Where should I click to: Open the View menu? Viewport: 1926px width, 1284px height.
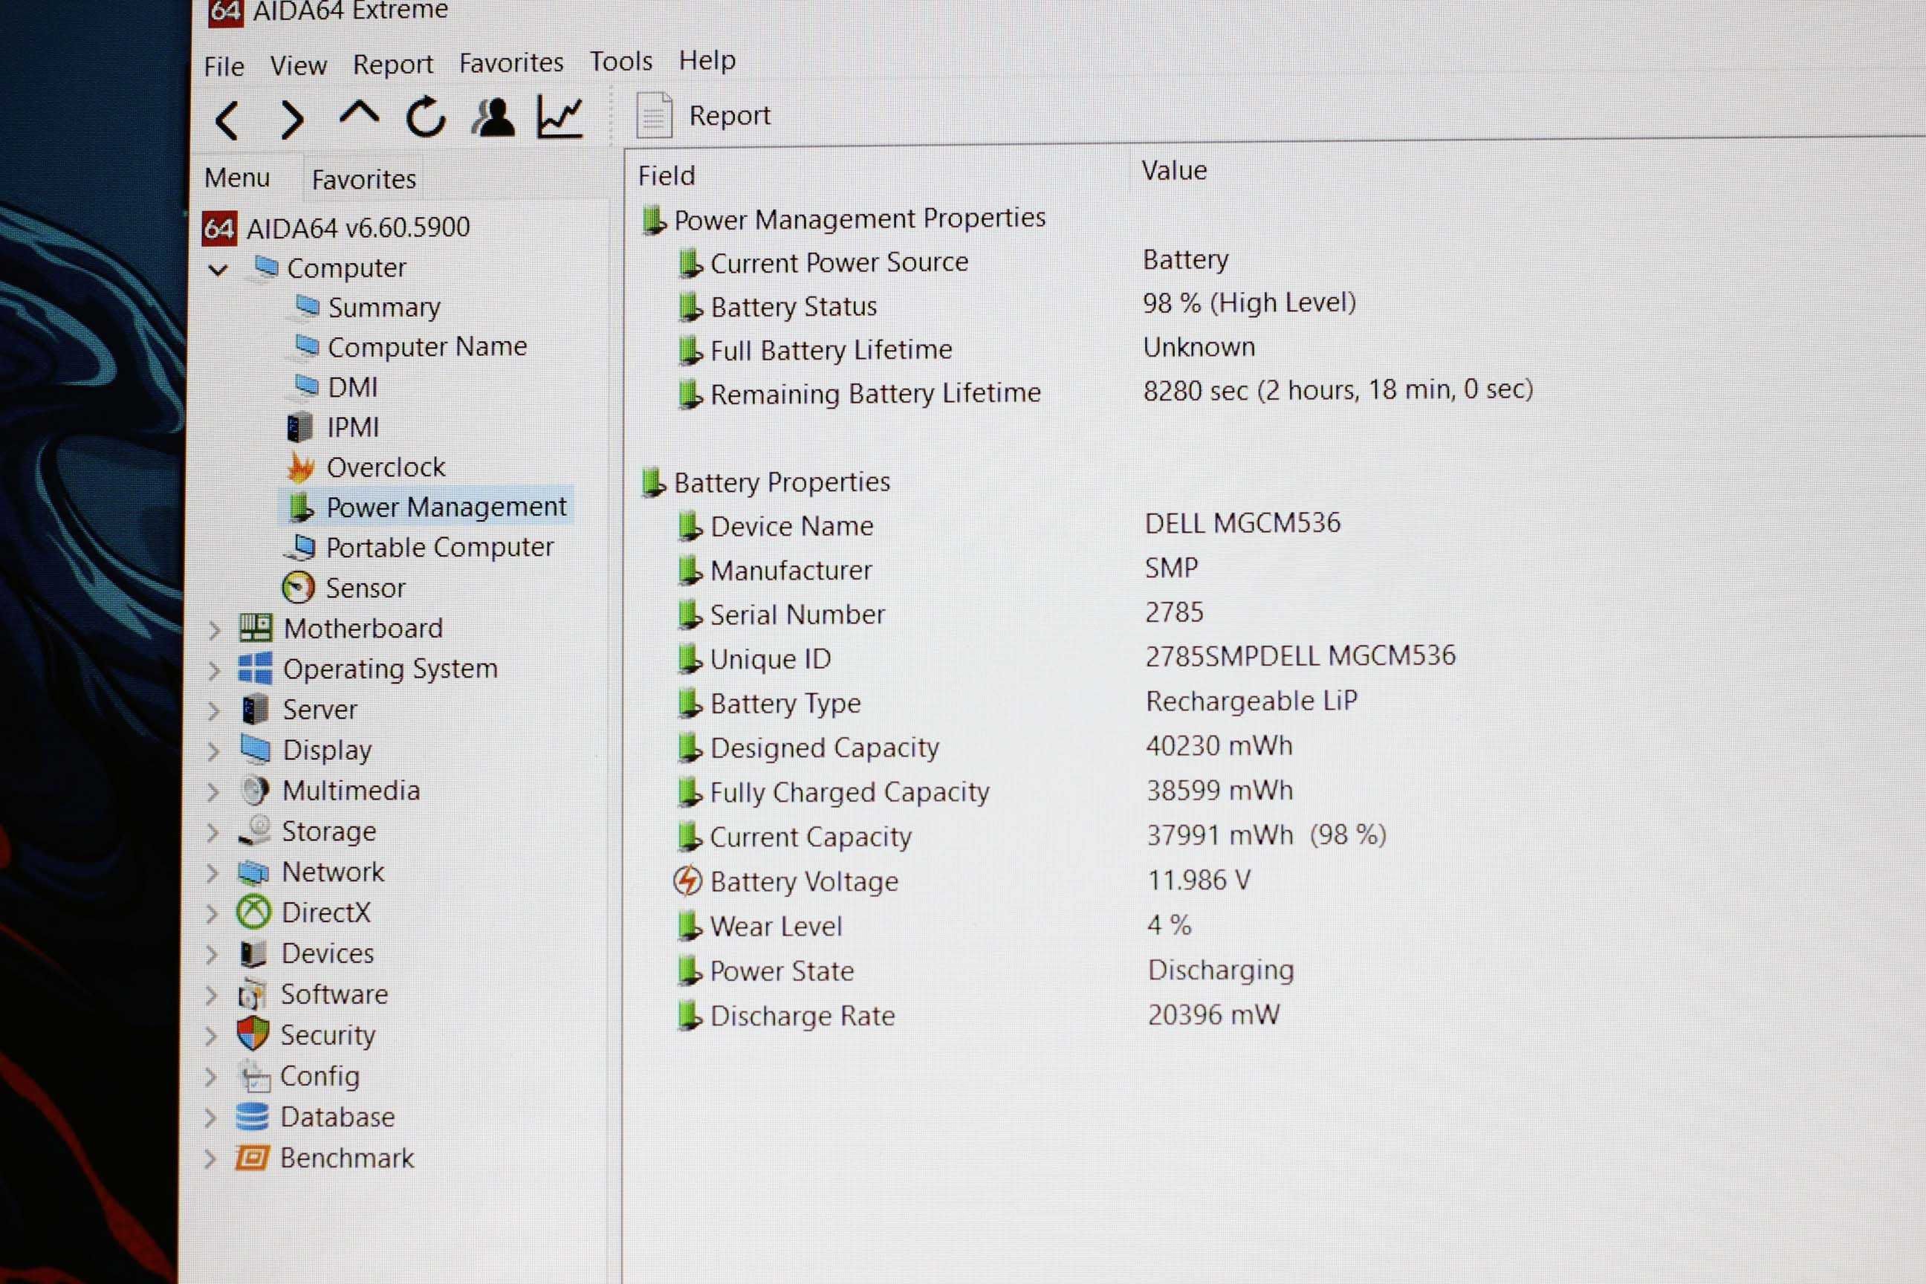tap(299, 65)
